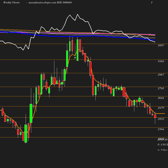Click the 2624 price level label
Image resolution: width=168 pixels, height=168 pixels.
(x=161, y=98)
